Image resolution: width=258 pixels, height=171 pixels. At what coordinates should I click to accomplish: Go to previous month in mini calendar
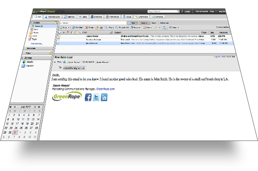click(15, 107)
